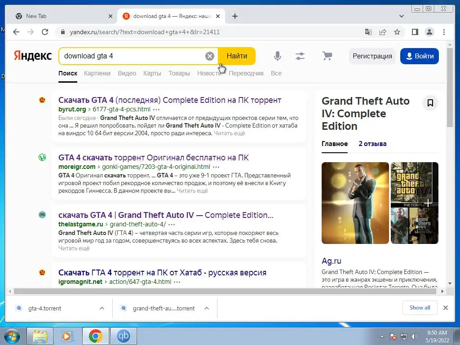
Task: Click the share page icon
Action: point(383,32)
